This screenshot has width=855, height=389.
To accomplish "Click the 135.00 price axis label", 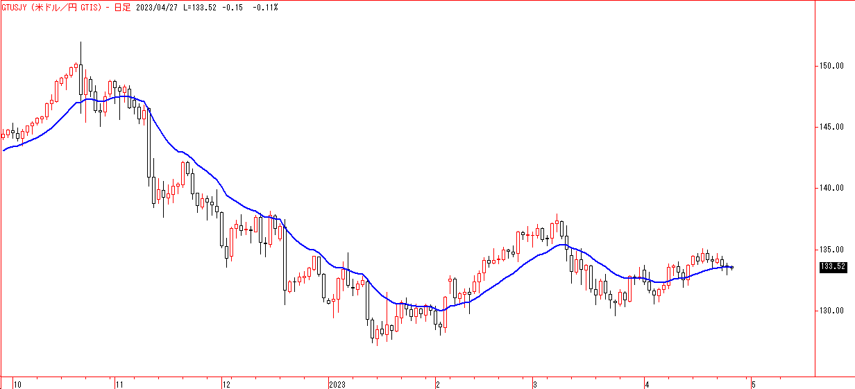I will tap(831, 250).
